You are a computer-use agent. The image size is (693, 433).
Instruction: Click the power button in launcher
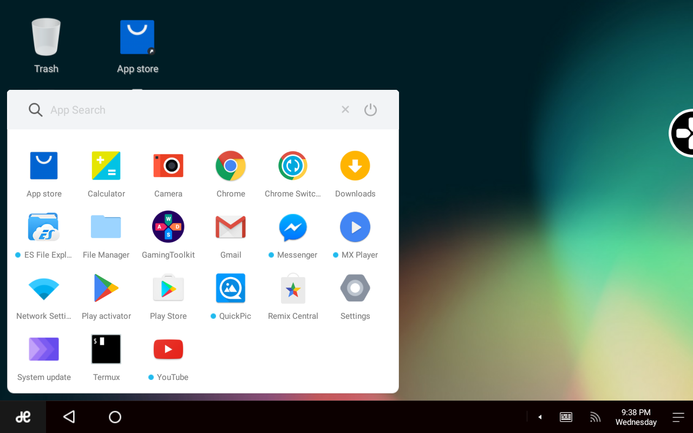(x=370, y=110)
